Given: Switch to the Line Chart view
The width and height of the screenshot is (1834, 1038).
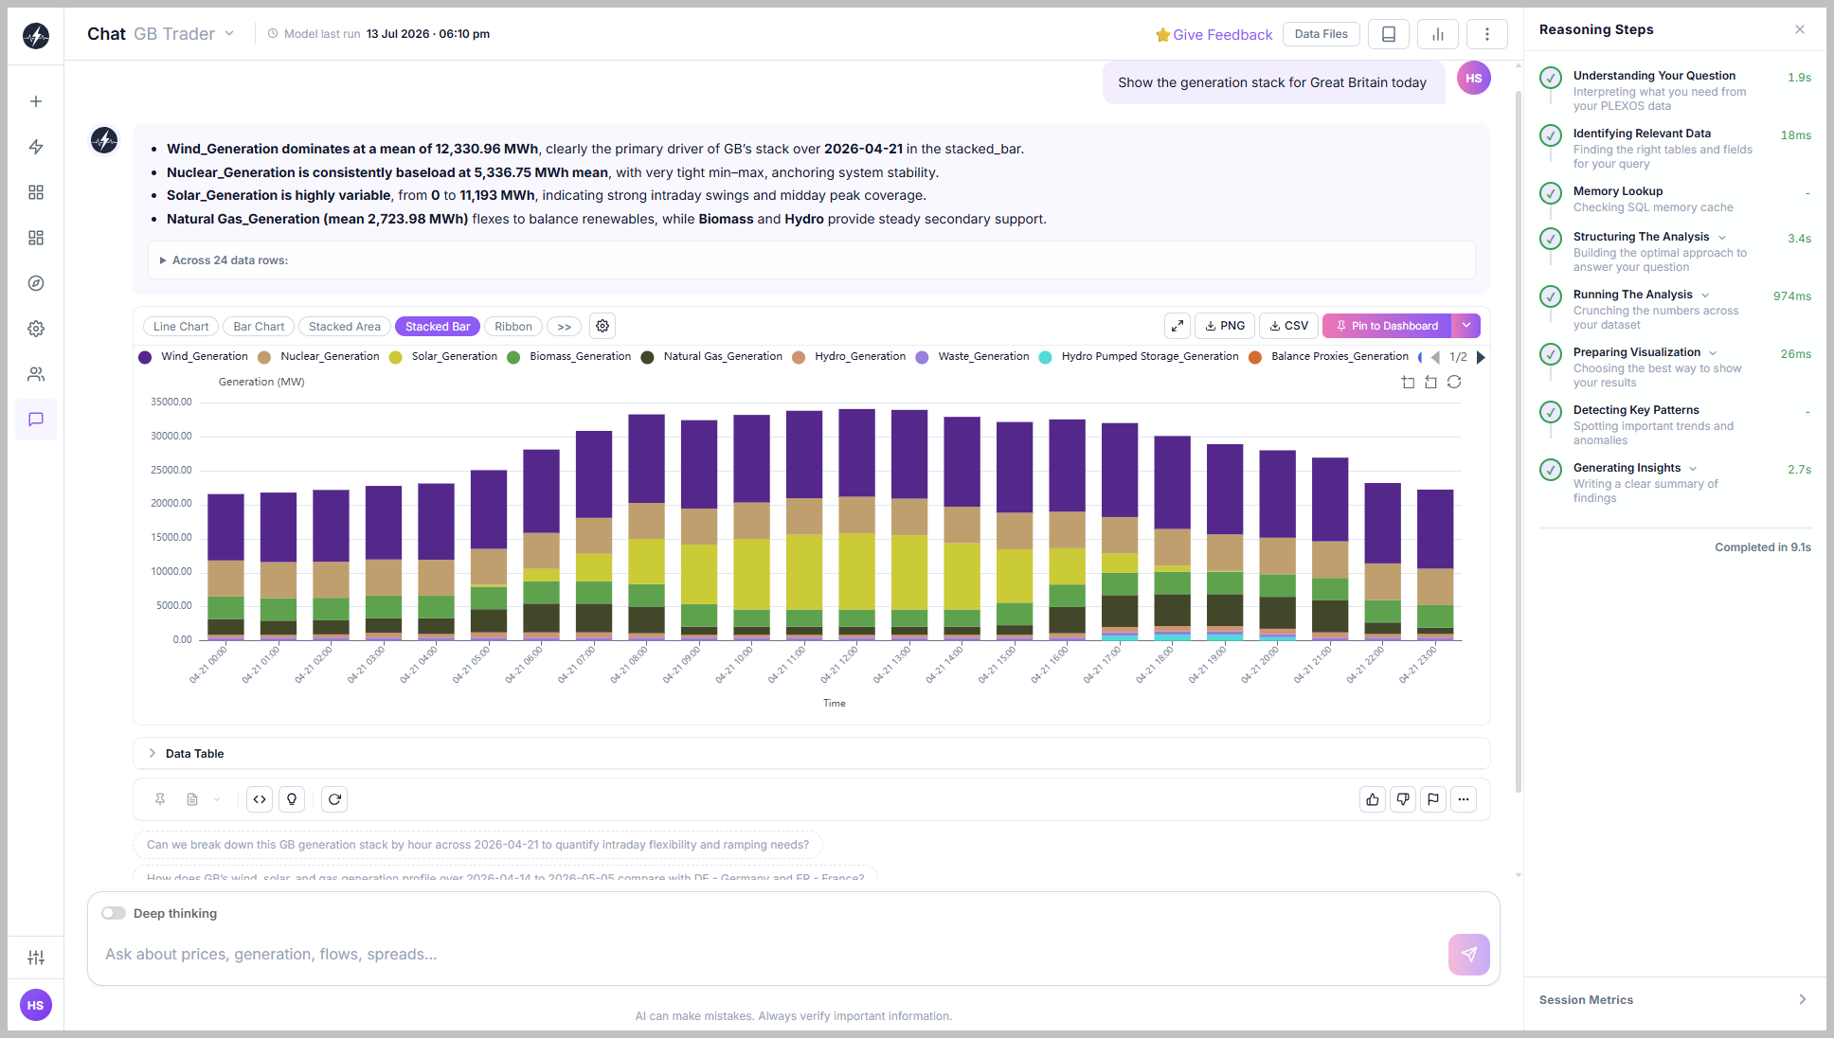Looking at the screenshot, I should coord(181,327).
